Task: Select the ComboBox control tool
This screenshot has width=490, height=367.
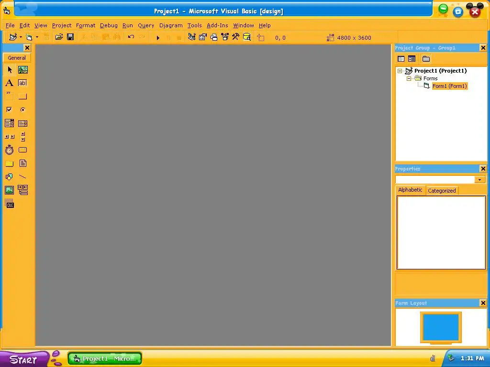Action: [x=10, y=123]
